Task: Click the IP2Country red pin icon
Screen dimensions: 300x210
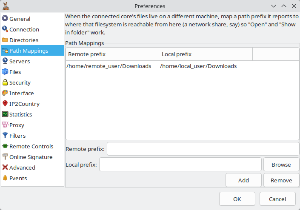Action: tap(5, 104)
